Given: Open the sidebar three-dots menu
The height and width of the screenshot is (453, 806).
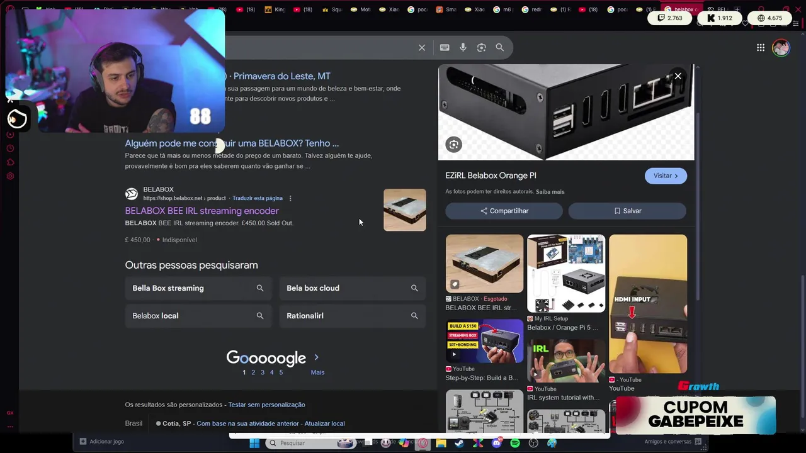Looking at the screenshot, I should (10, 426).
